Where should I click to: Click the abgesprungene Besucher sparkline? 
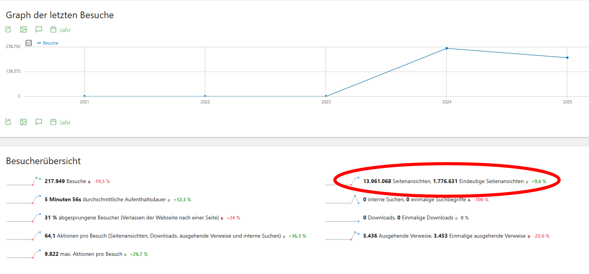pyautogui.click(x=24, y=218)
